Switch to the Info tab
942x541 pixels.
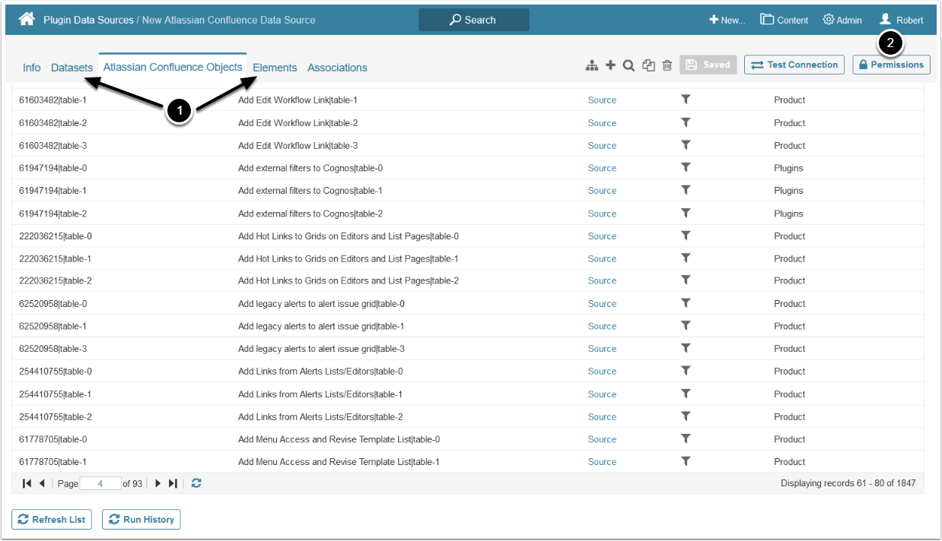[32, 68]
